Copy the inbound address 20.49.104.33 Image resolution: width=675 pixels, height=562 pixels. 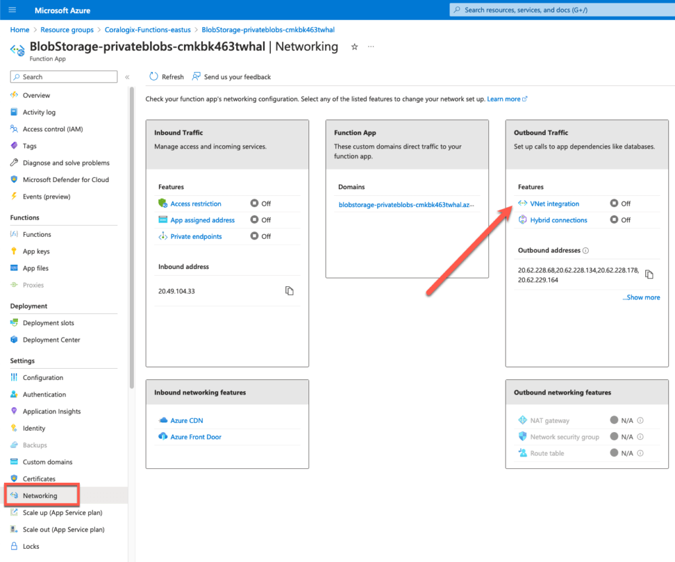pos(289,291)
